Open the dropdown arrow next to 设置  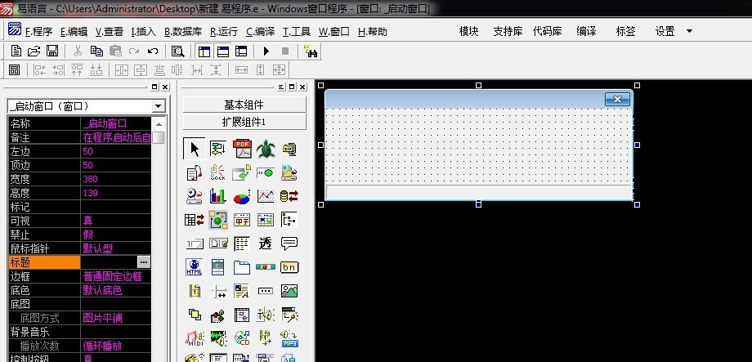coord(689,31)
